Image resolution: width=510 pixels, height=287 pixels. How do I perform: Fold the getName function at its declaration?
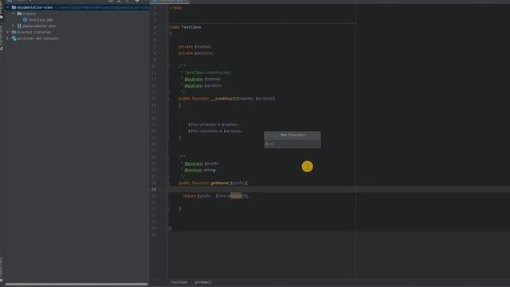pyautogui.click(x=168, y=183)
